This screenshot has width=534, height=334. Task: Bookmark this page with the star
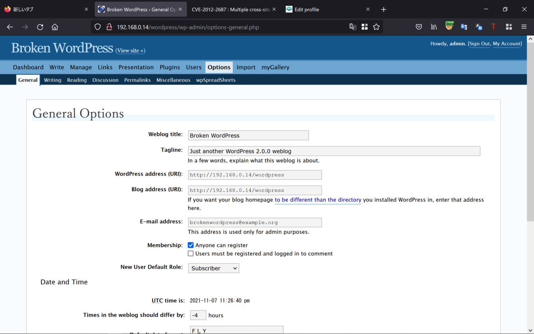[x=376, y=27]
